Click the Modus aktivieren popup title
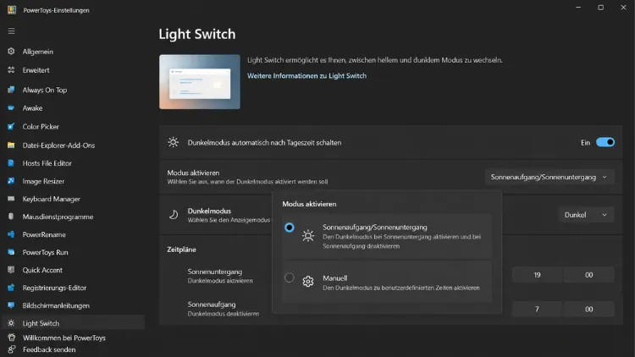 (309, 204)
